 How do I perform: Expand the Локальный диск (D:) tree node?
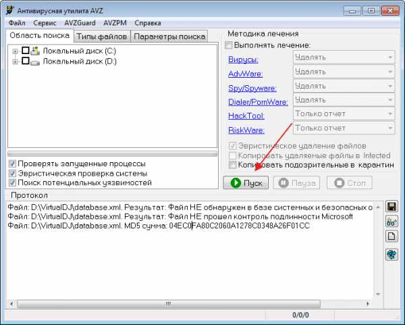16,61
